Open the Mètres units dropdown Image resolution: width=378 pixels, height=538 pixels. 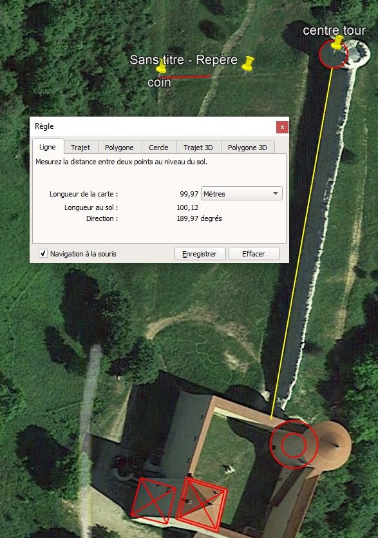click(241, 193)
